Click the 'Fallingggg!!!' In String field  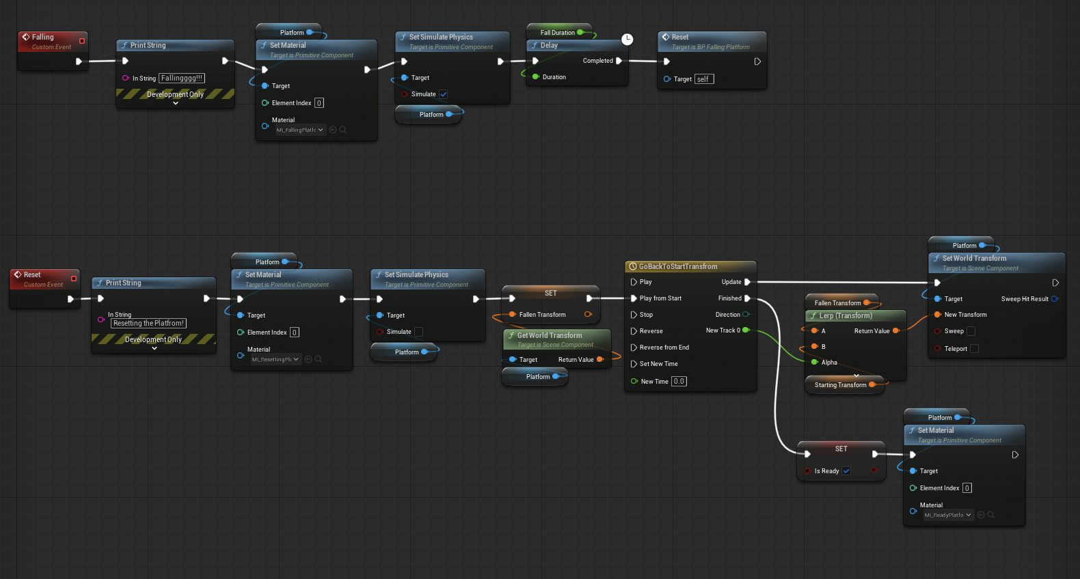(182, 79)
